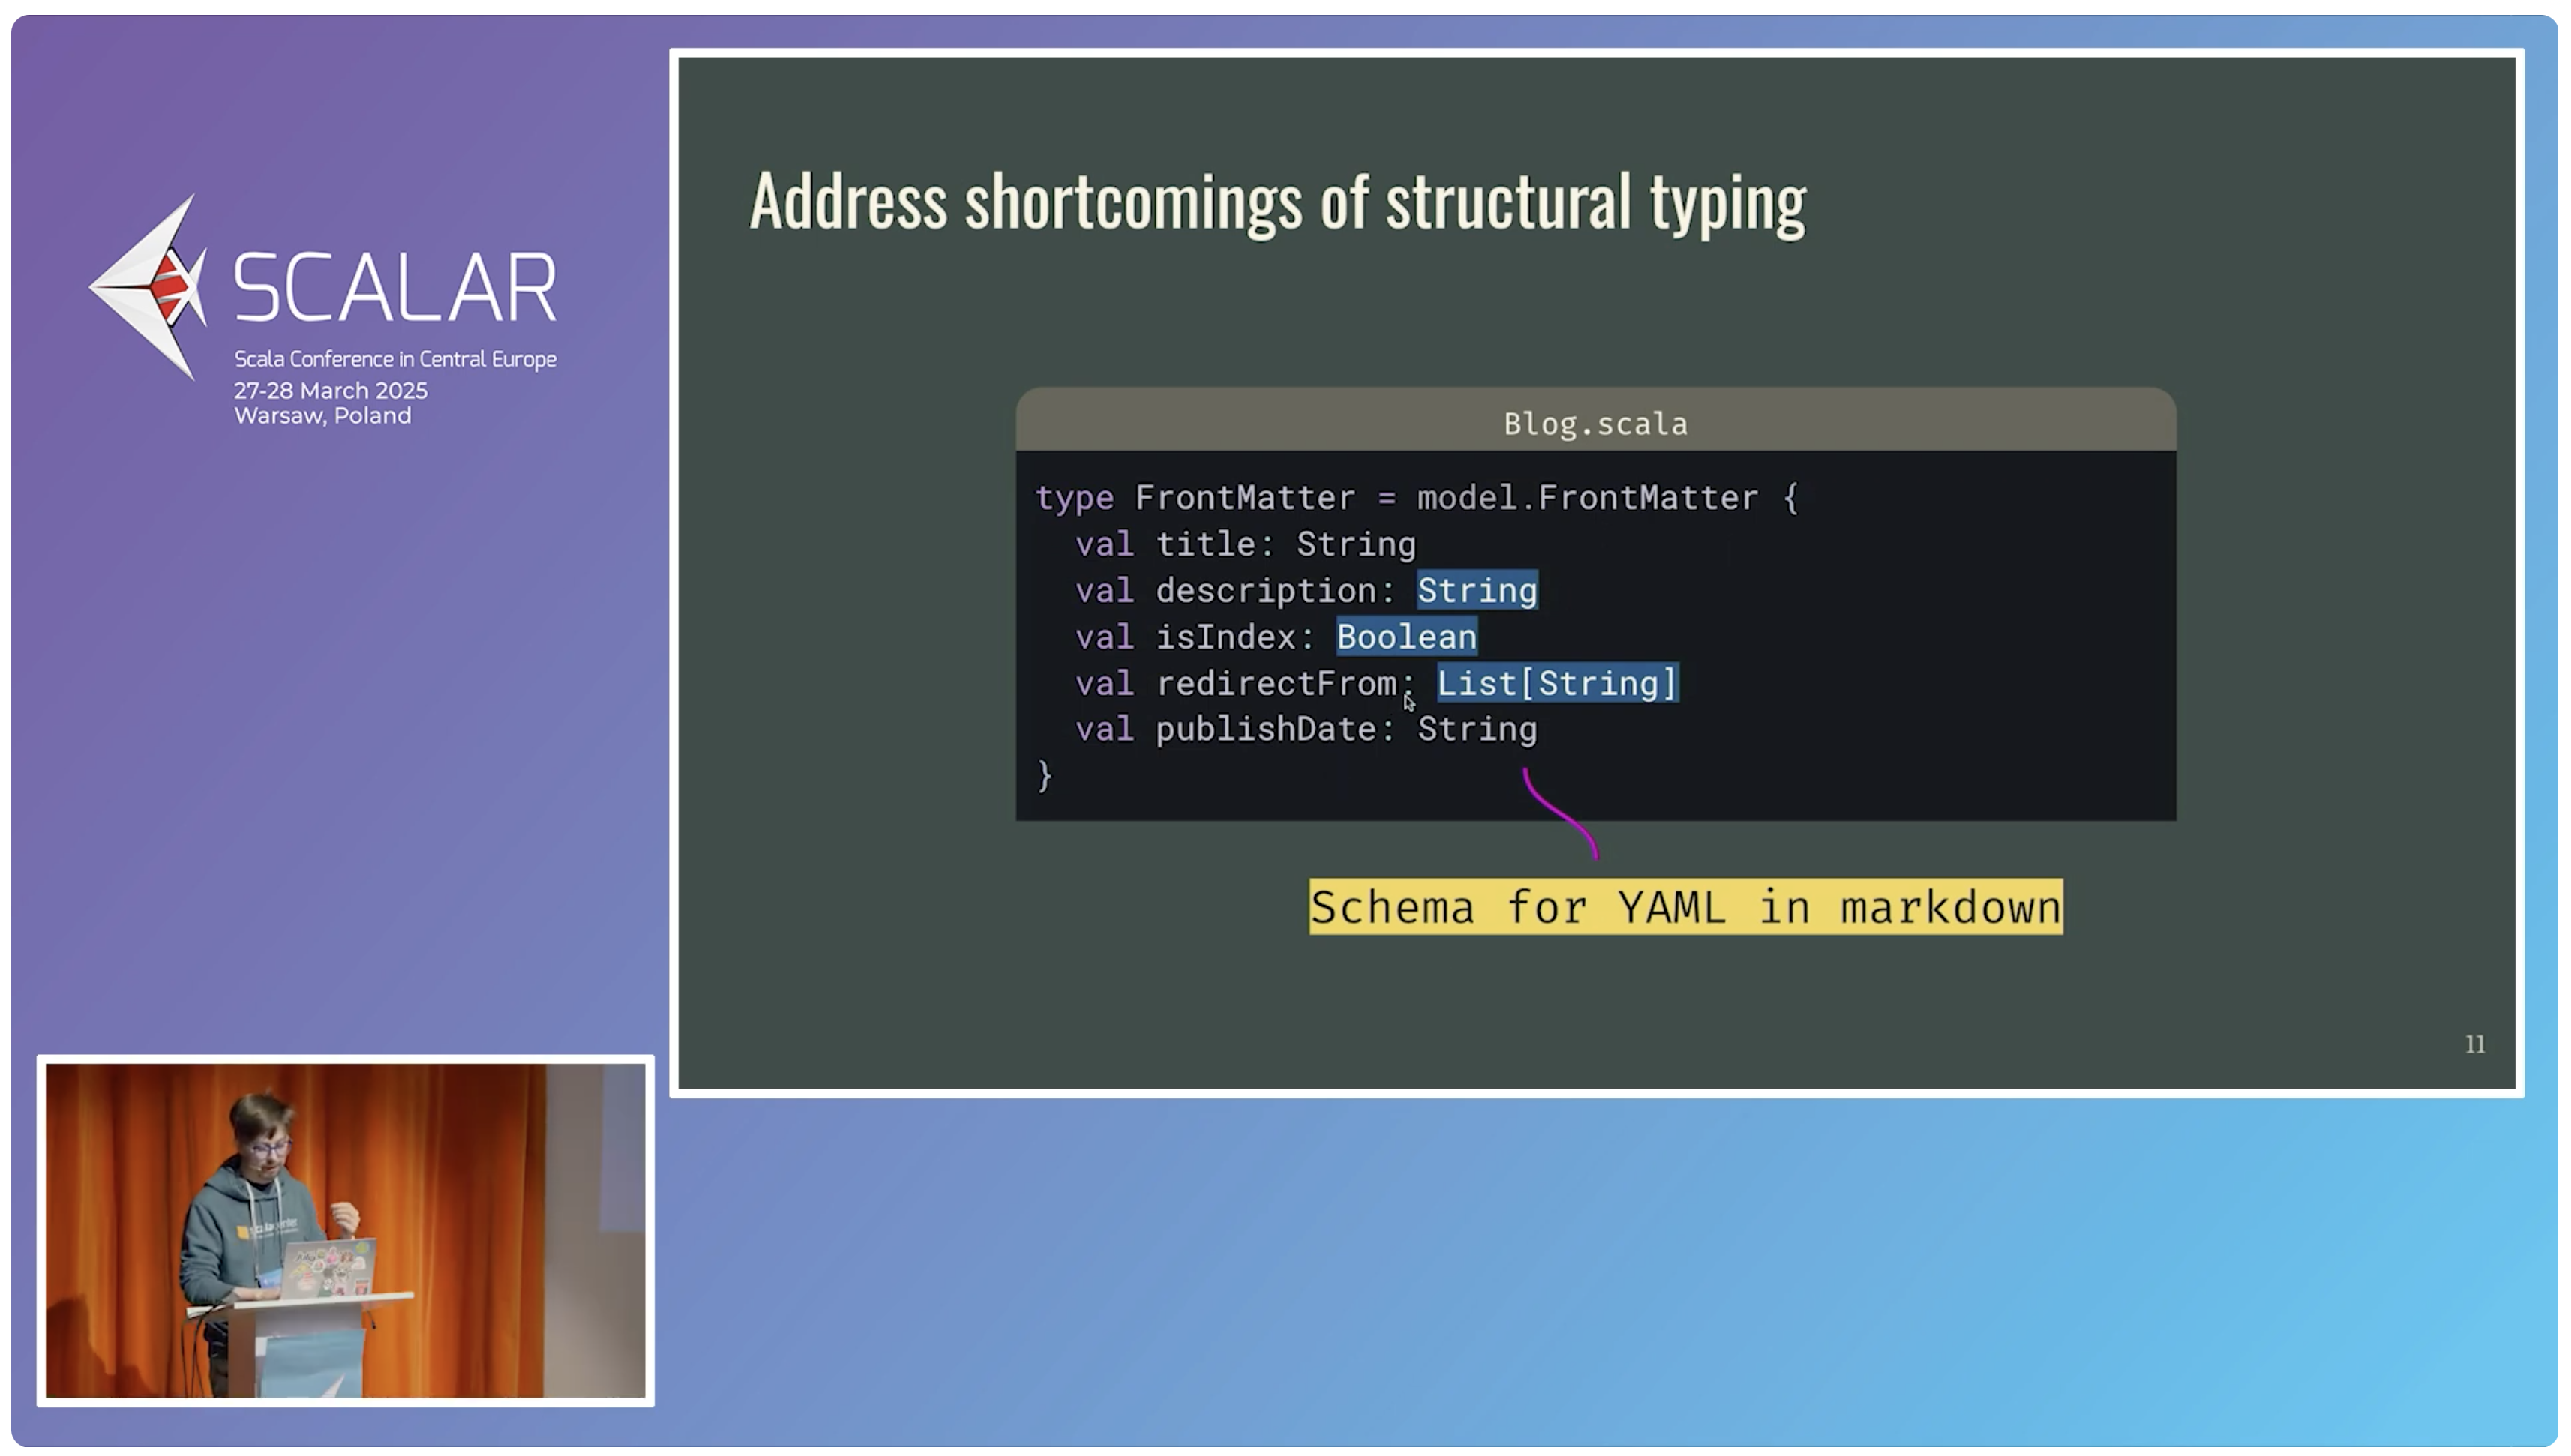Click 'Scala Conference in Central Europe' subtitle
Viewport: 2571px width, 1456px height.
pyautogui.click(x=395, y=359)
